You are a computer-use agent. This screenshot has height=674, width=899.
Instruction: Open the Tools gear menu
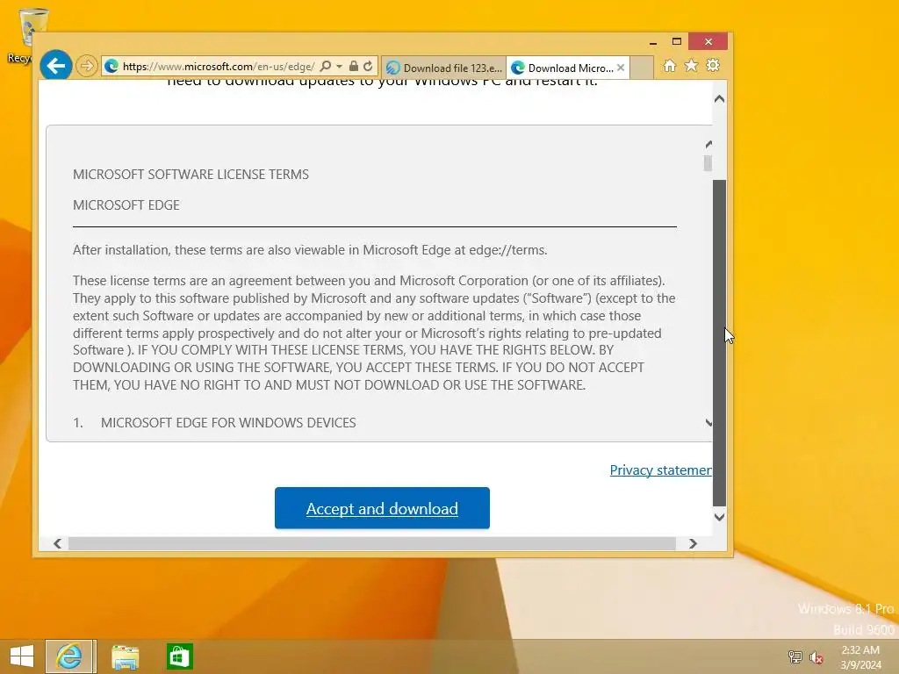click(713, 65)
